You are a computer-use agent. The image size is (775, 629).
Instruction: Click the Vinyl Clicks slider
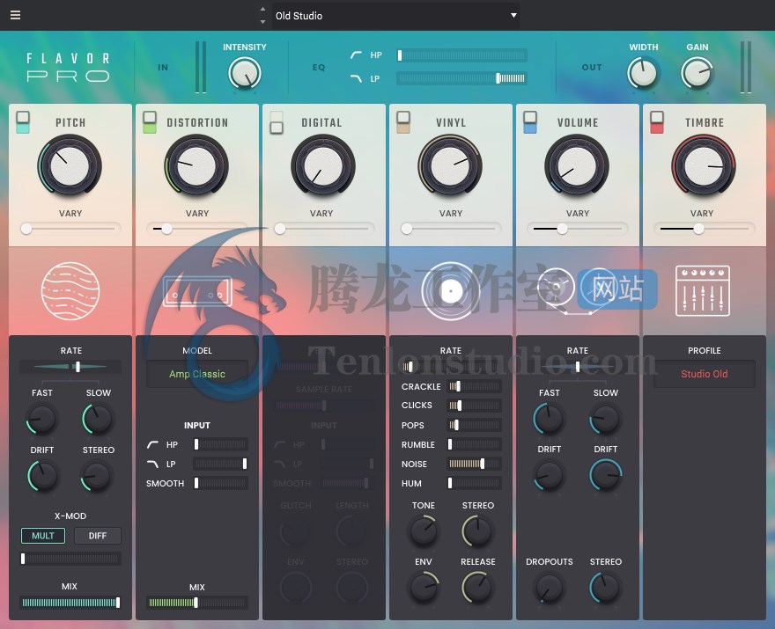[x=475, y=406]
